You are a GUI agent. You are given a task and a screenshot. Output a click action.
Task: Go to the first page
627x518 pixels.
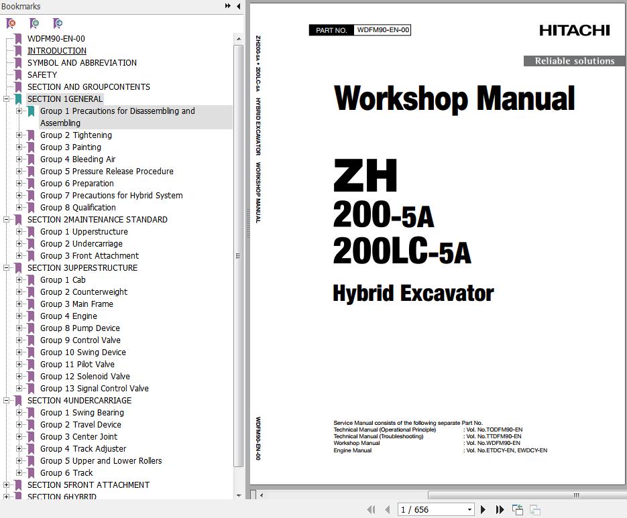pyautogui.click(x=371, y=509)
